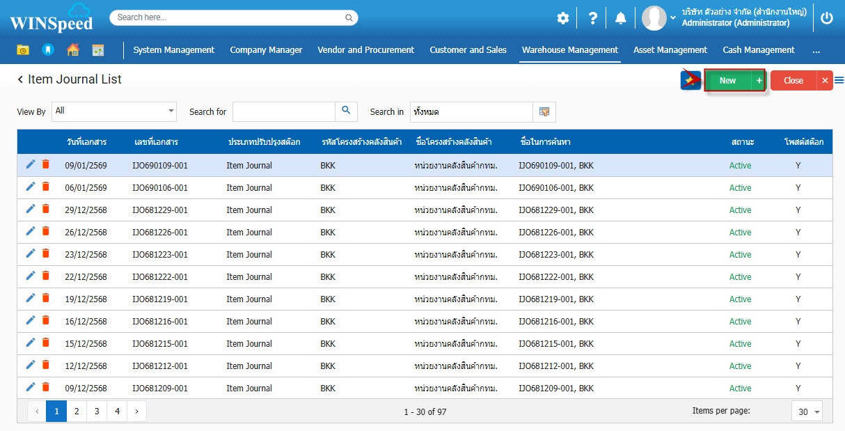Open the settings gear icon
Screen dimensions: 845x431
pyautogui.click(x=562, y=19)
